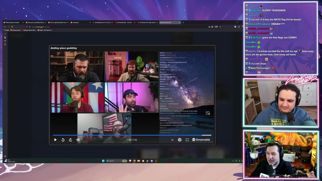Open the top-left participant video tile

coord(77,66)
